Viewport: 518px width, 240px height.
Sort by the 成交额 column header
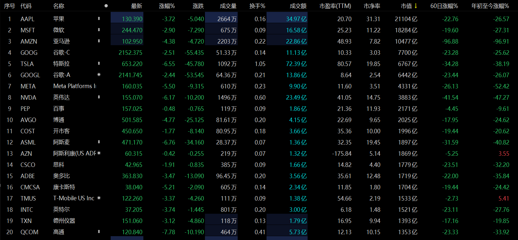tap(298, 6)
